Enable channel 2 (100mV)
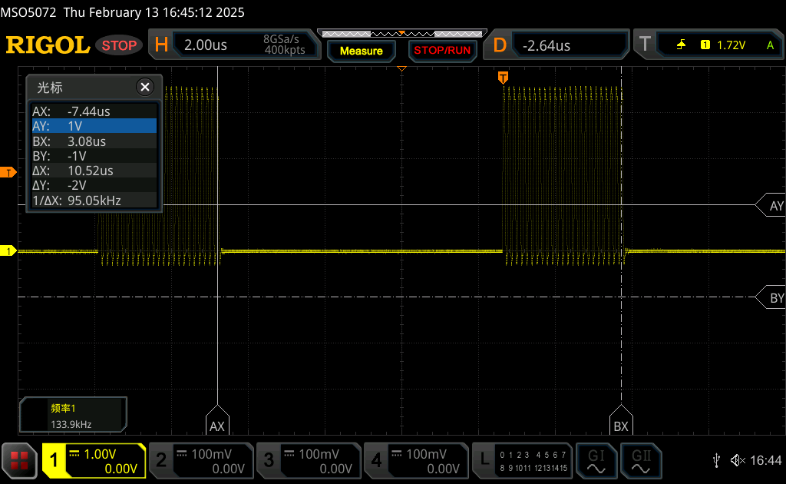Screen dimensions: 786x484 (201, 460)
